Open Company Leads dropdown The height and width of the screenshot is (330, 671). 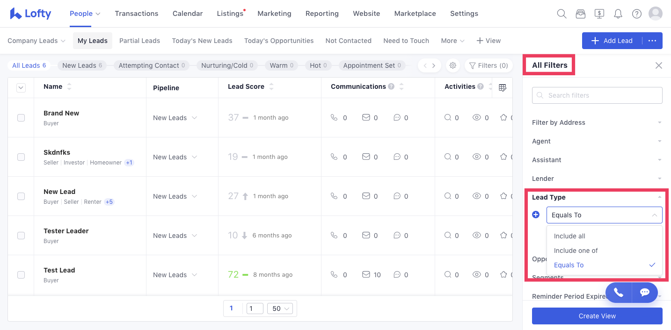tap(36, 41)
